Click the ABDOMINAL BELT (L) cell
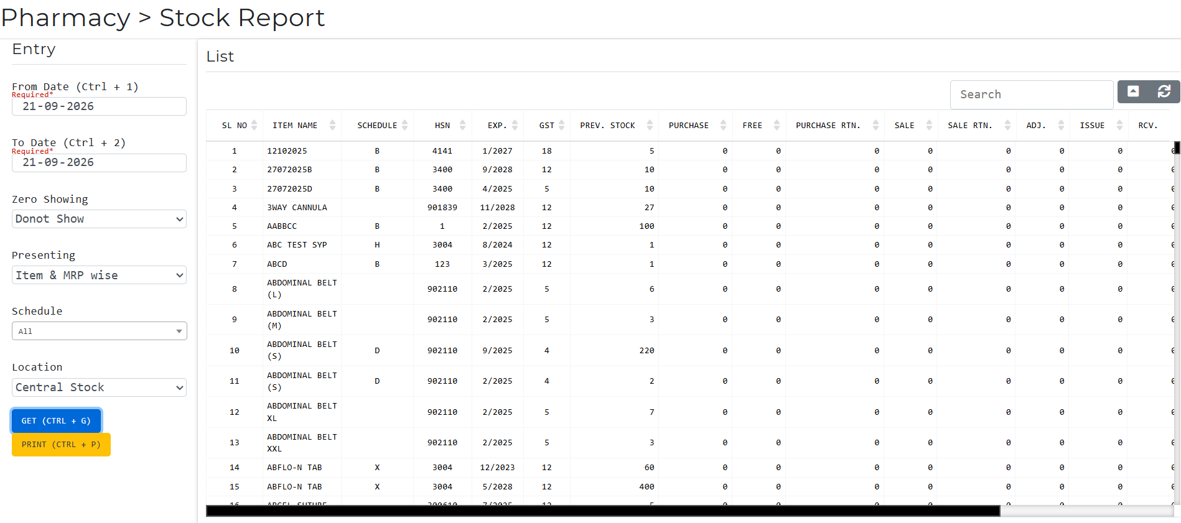This screenshot has height=523, width=1181. click(302, 289)
